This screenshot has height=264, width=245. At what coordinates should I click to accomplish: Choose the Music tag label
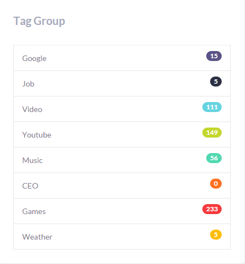coord(32,160)
